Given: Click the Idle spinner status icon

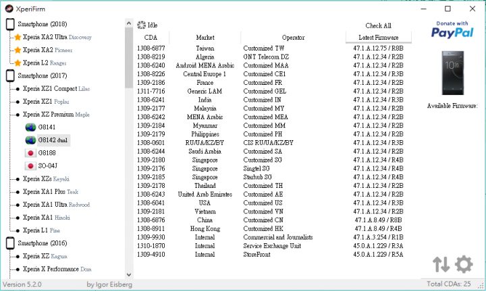Looking at the screenshot, I should [x=142, y=25].
